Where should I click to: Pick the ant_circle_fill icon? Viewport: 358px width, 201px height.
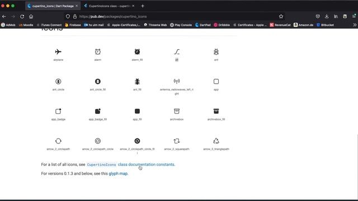98,82
